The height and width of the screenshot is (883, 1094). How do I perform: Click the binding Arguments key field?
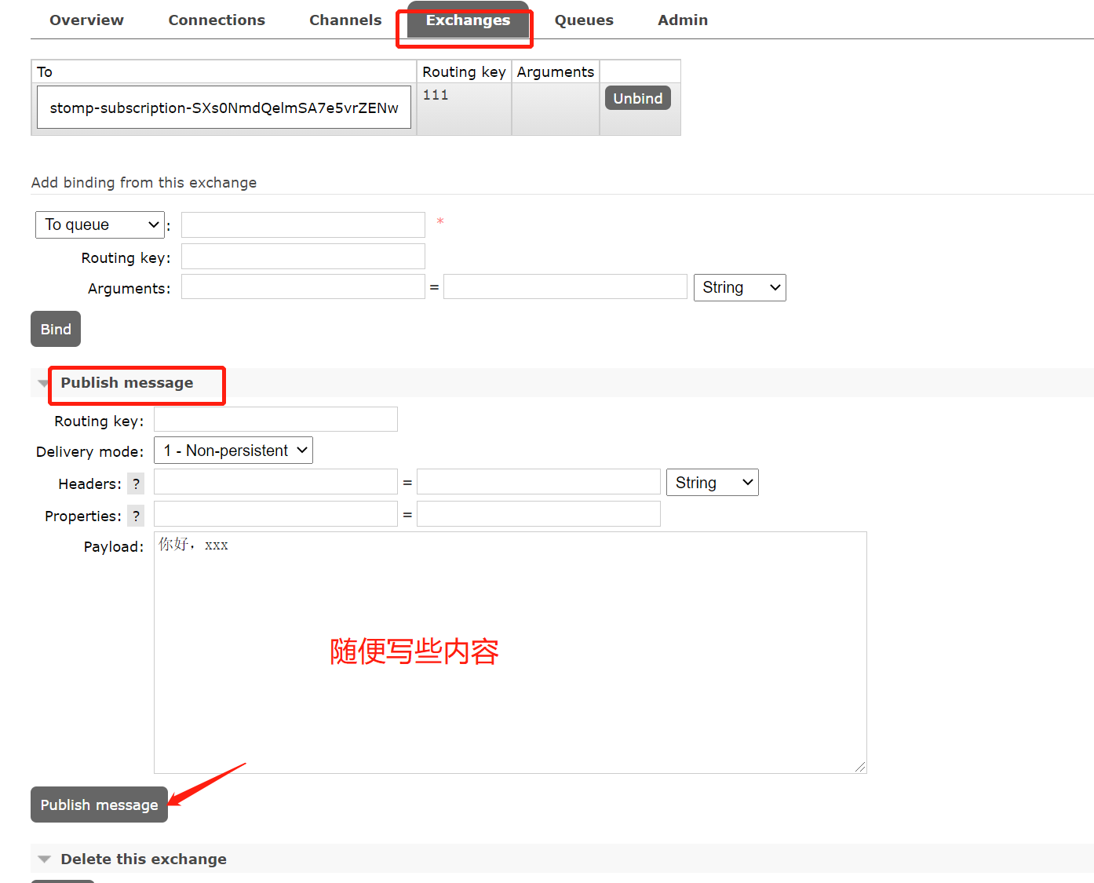point(303,286)
